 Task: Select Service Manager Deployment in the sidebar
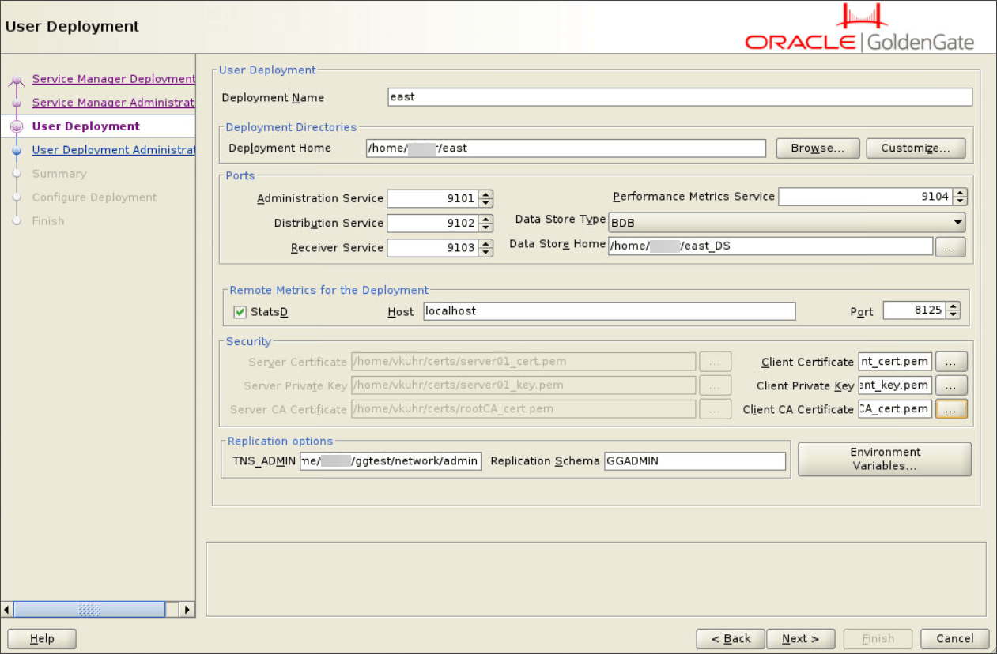tap(113, 78)
